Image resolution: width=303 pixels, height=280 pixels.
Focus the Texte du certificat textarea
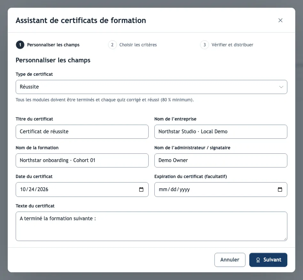coord(151,226)
